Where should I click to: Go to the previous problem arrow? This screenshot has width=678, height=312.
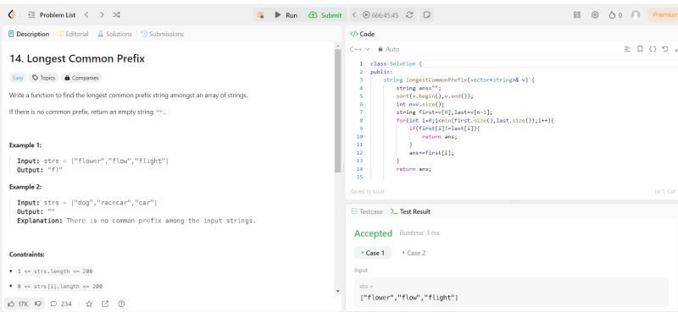tap(86, 14)
